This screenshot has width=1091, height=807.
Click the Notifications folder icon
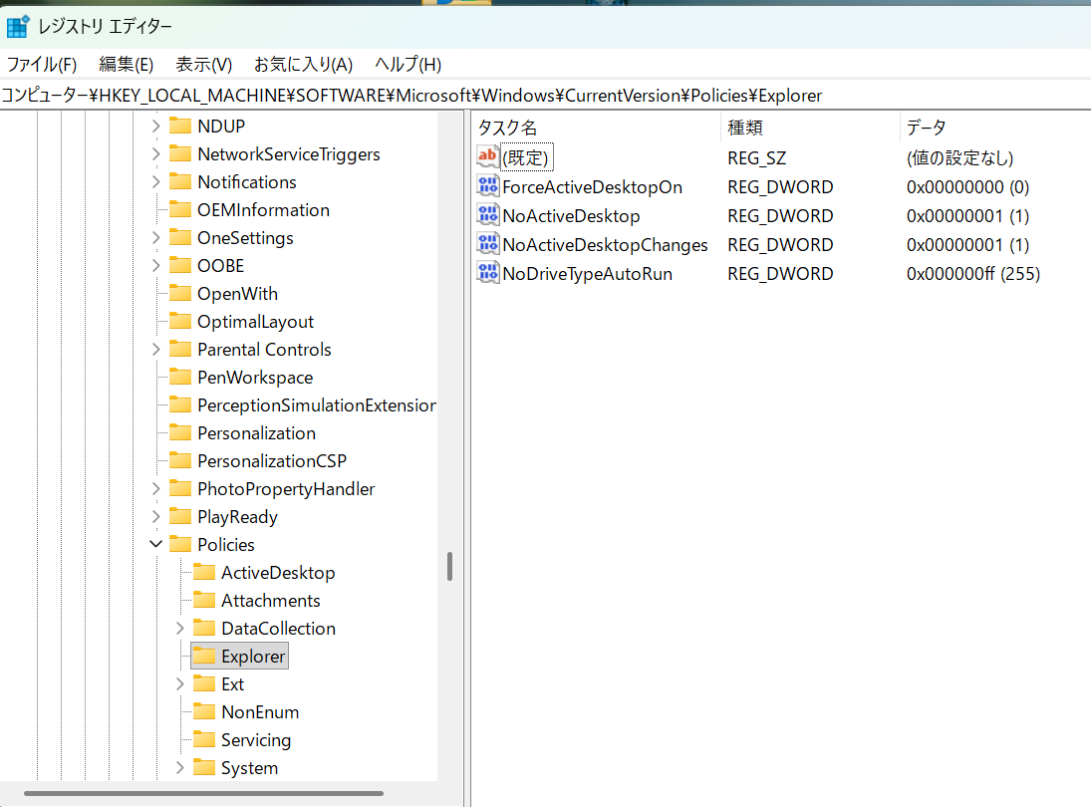(180, 181)
